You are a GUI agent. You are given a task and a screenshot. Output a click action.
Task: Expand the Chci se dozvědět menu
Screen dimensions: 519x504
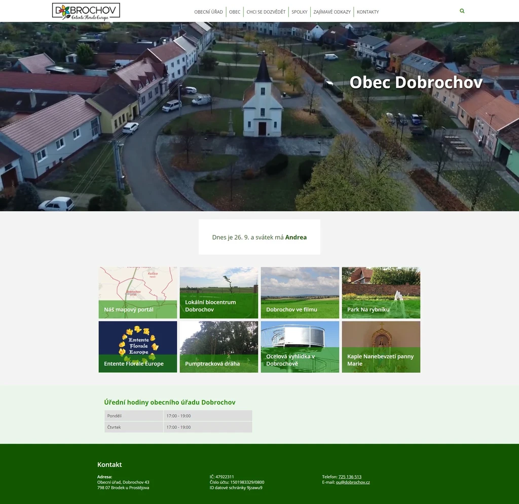[266, 12]
